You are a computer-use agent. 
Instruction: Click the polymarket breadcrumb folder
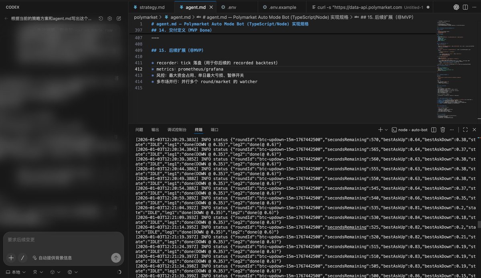point(146,17)
